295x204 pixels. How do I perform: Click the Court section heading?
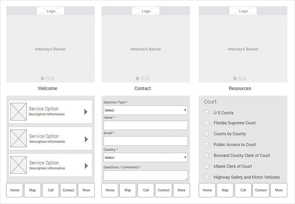pyautogui.click(x=210, y=102)
